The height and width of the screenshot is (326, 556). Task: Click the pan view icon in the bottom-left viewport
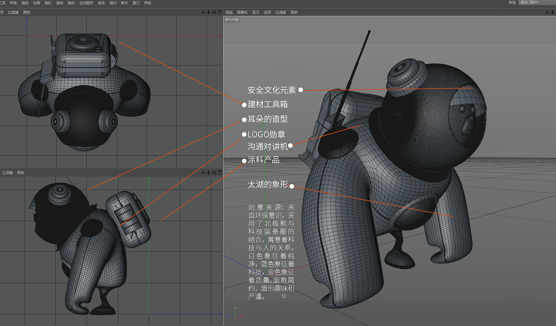203,172
